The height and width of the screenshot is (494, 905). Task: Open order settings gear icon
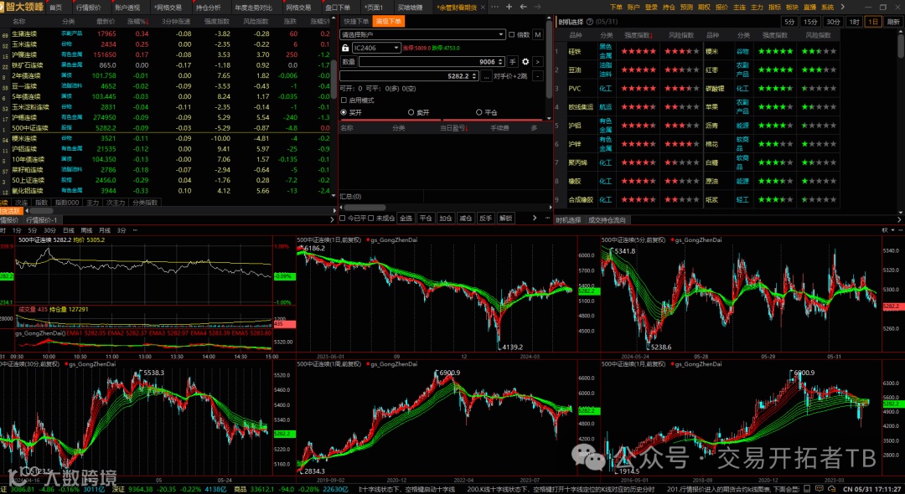tap(525, 62)
